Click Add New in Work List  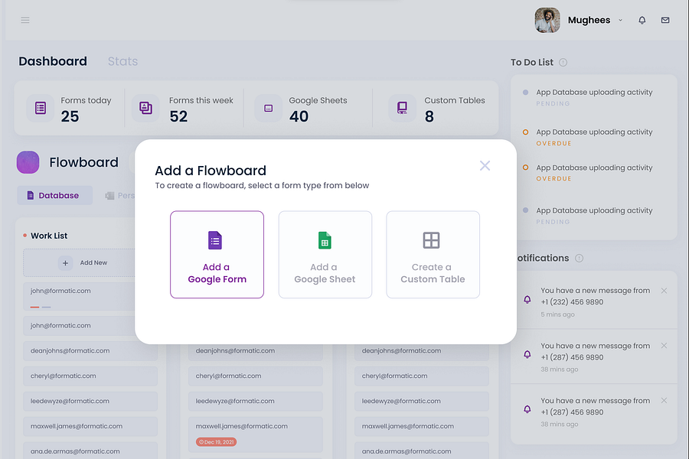point(83,262)
